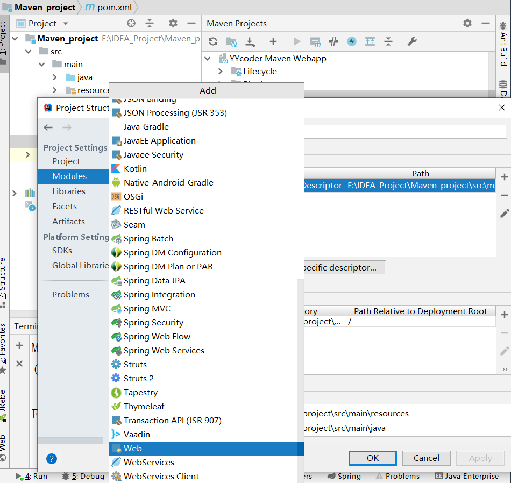Go back arrow in Project Structure
The width and height of the screenshot is (511, 483).
coord(48,127)
